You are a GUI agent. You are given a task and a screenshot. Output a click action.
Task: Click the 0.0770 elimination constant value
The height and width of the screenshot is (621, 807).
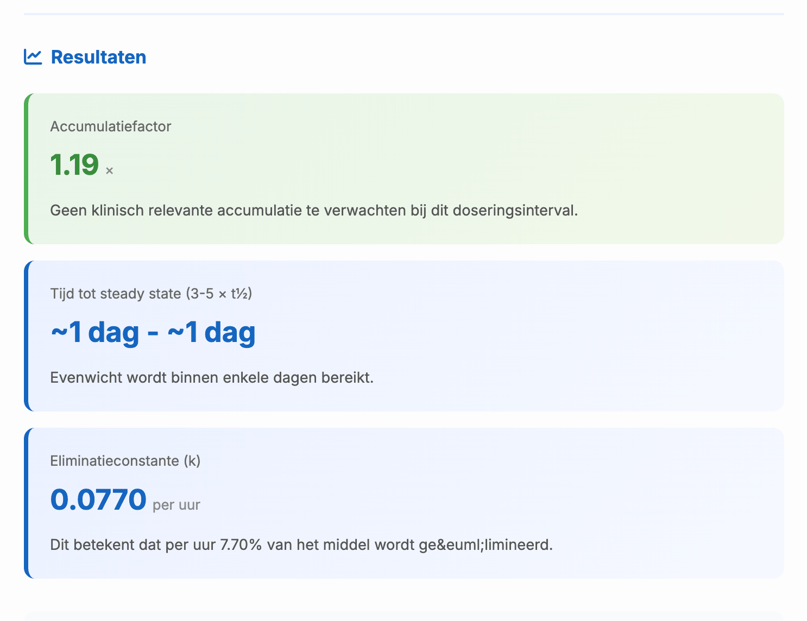tap(98, 499)
